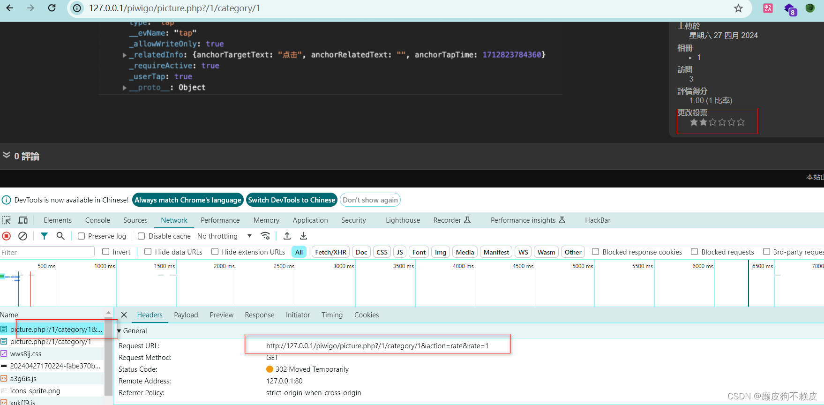Export HAR file with download arrow
Screen dimensions: 824x405
pyautogui.click(x=303, y=236)
